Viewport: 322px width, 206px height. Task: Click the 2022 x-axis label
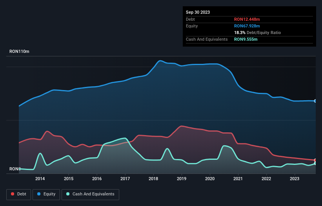tap(266, 179)
